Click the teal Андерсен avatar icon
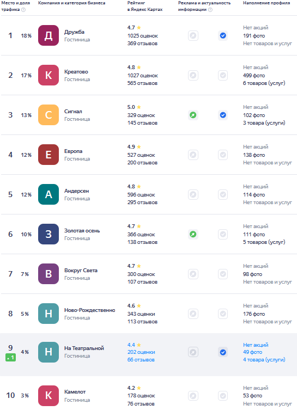297x411 pixels. coord(49,194)
